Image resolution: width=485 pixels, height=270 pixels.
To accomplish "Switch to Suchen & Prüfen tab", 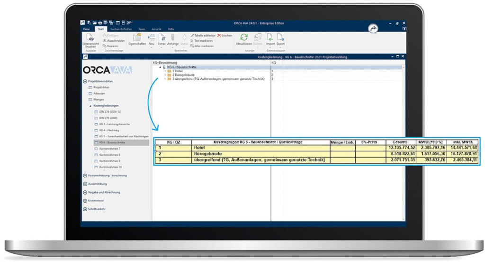I will pyautogui.click(x=121, y=29).
